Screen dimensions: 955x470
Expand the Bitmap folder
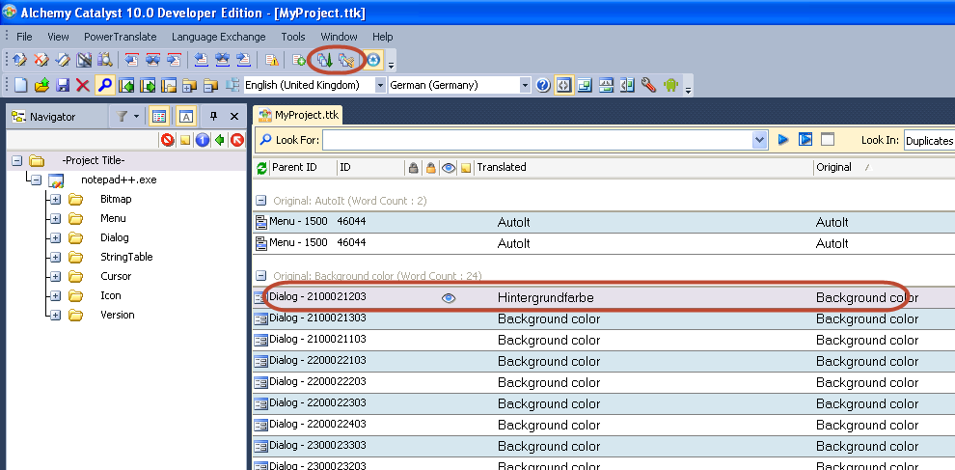(x=55, y=200)
